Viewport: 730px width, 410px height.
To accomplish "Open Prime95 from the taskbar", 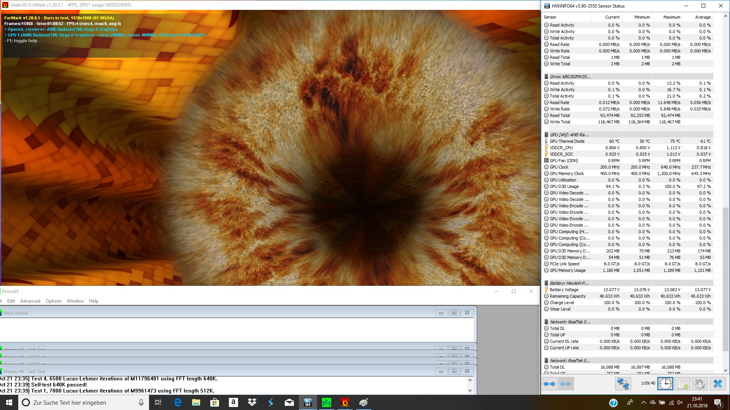I will coord(326,402).
